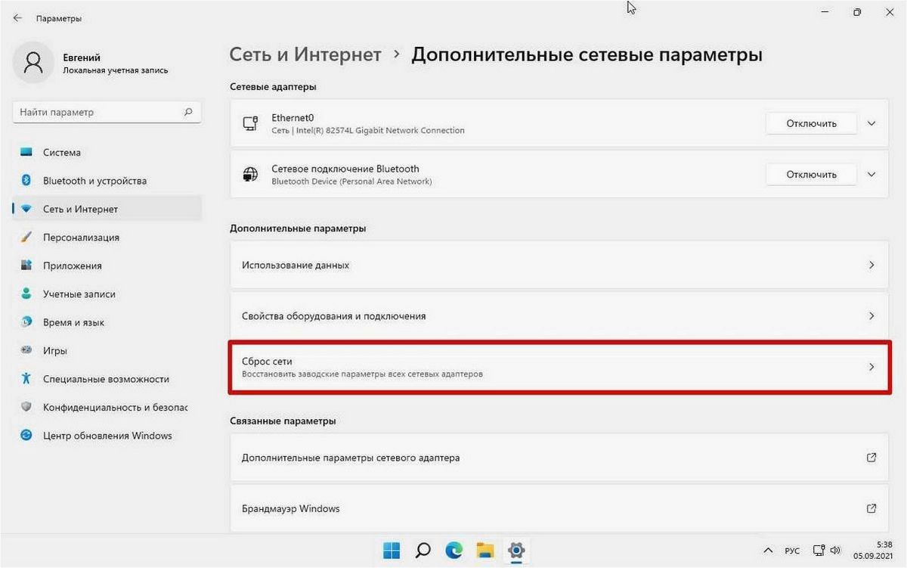Click the Конфиденциальность shield icon

pyautogui.click(x=26, y=407)
